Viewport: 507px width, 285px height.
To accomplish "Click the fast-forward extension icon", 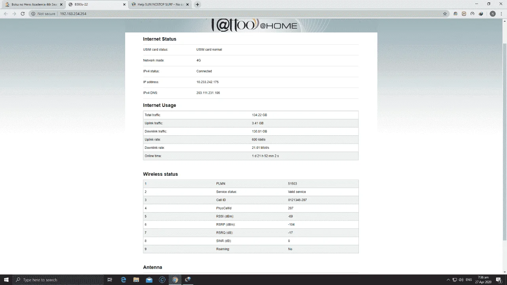I will tap(464, 13).
